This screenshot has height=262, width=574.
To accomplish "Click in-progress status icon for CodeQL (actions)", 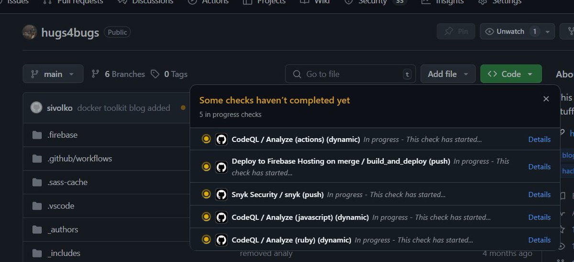I will (x=206, y=139).
